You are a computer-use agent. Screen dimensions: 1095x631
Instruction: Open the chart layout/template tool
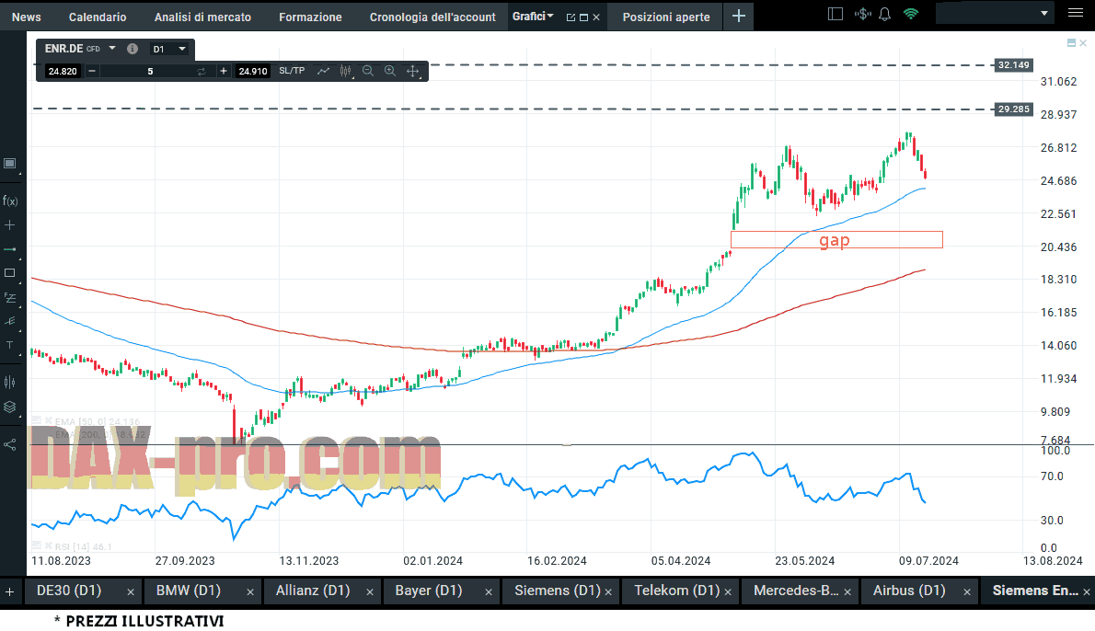tap(10, 164)
